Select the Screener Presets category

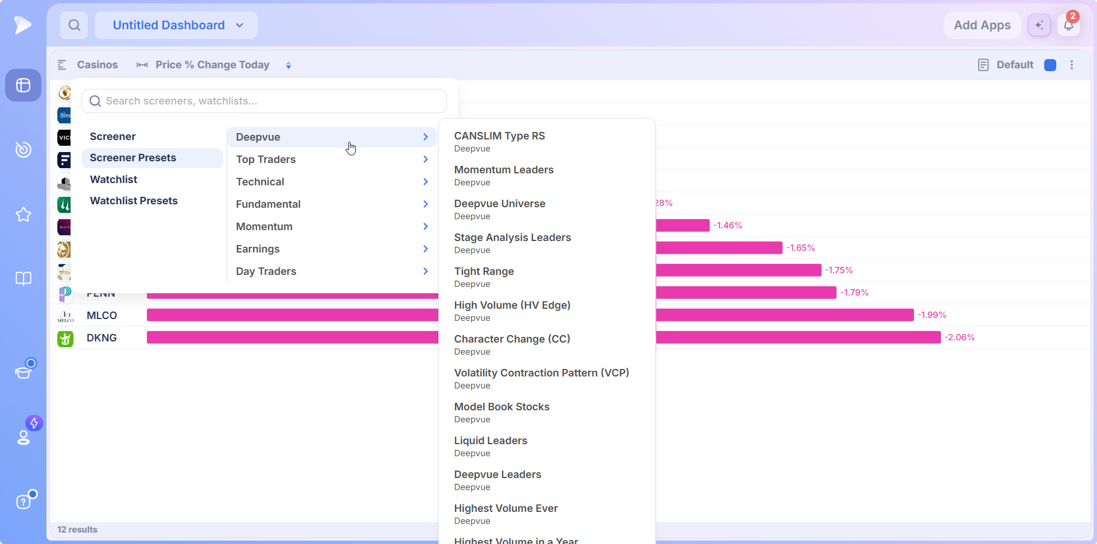[152, 158]
